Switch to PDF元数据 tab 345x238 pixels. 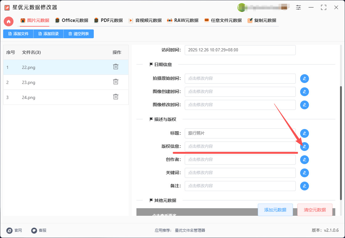tap(108, 20)
